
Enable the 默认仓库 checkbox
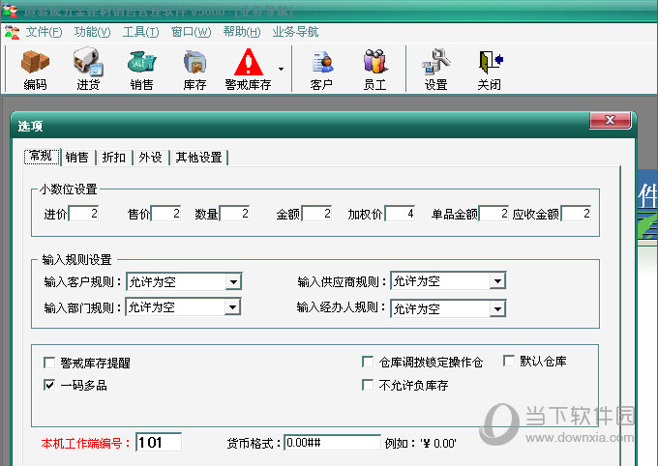pyautogui.click(x=509, y=361)
